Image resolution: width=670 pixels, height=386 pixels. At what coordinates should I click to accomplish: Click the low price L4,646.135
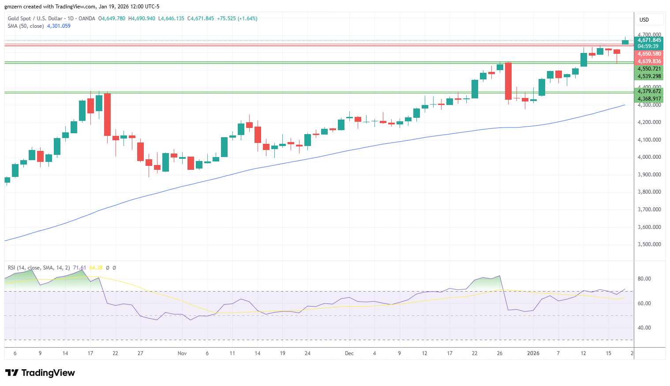[x=171, y=19]
